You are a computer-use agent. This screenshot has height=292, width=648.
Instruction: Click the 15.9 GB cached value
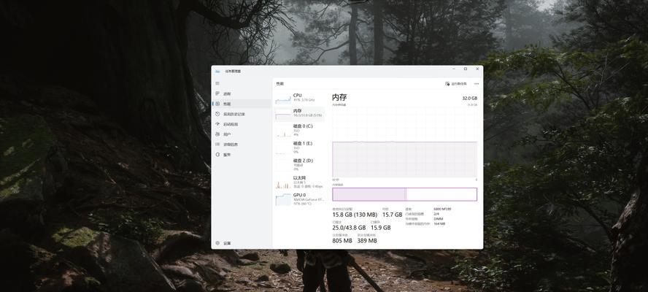381,228
